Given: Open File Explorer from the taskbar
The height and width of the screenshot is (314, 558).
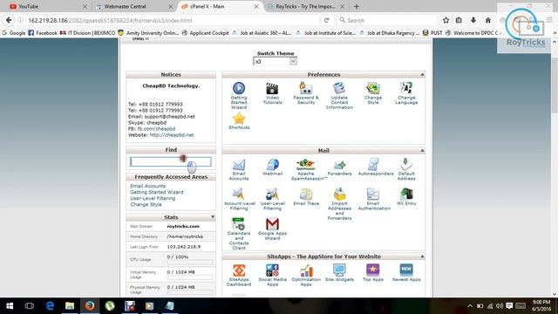Looking at the screenshot, I should click(x=70, y=306).
